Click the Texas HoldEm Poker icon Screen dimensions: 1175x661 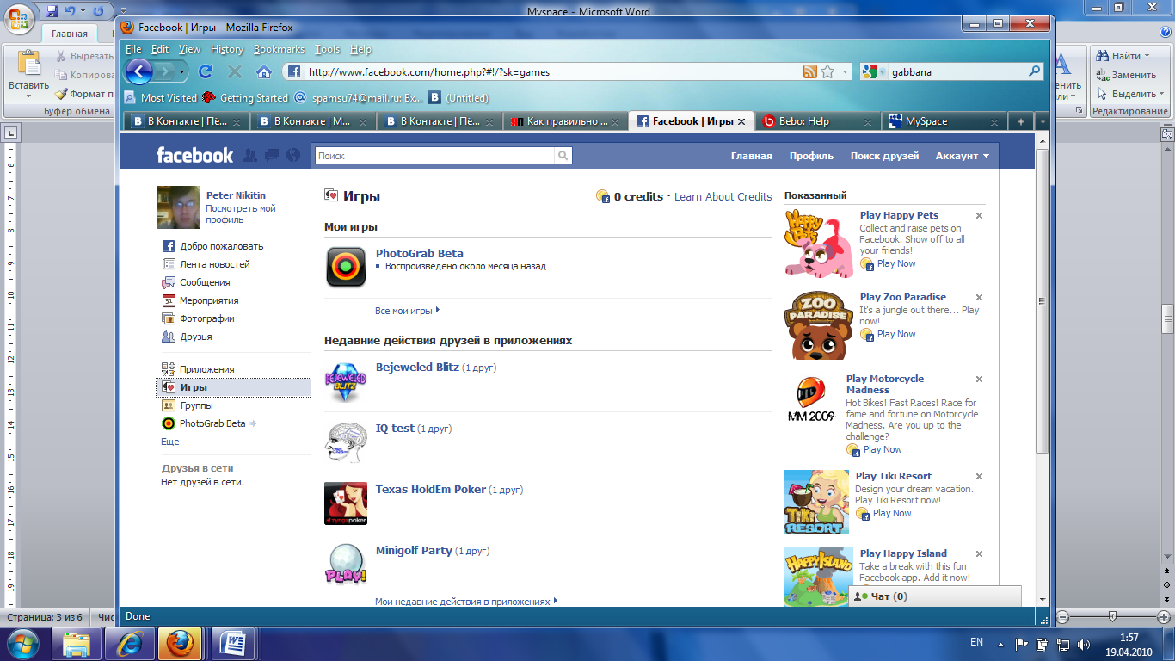(346, 503)
